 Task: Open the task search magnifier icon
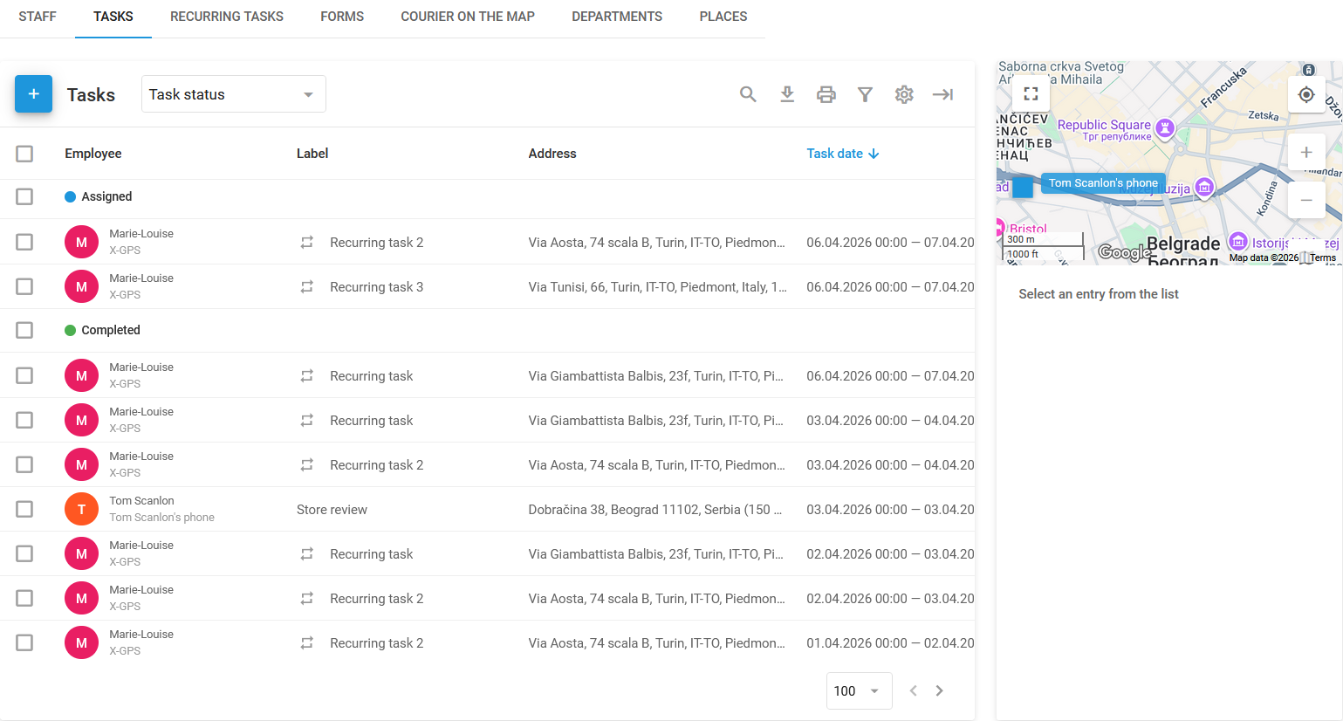748,94
